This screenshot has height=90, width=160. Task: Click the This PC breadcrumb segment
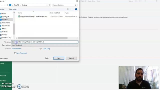[16, 5]
